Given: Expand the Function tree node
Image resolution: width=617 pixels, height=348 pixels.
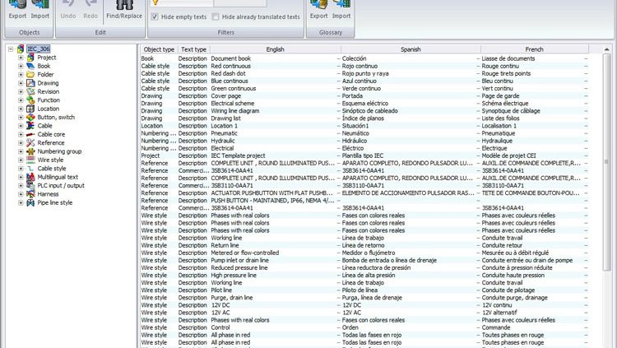Looking at the screenshot, I should click(21, 100).
